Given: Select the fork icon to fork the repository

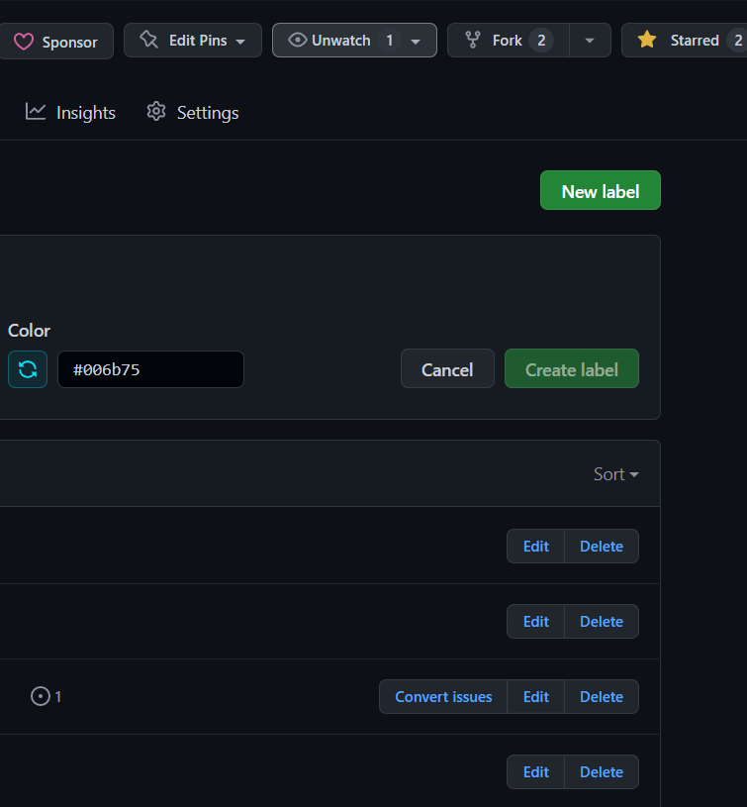Looking at the screenshot, I should click(475, 40).
